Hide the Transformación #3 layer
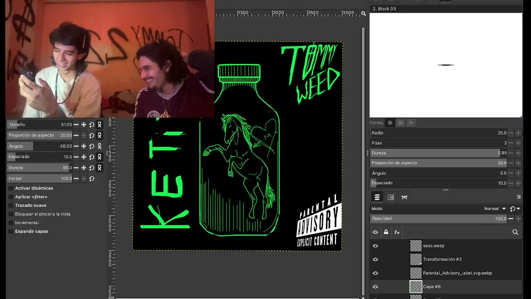The image size is (531, 299). click(x=375, y=260)
